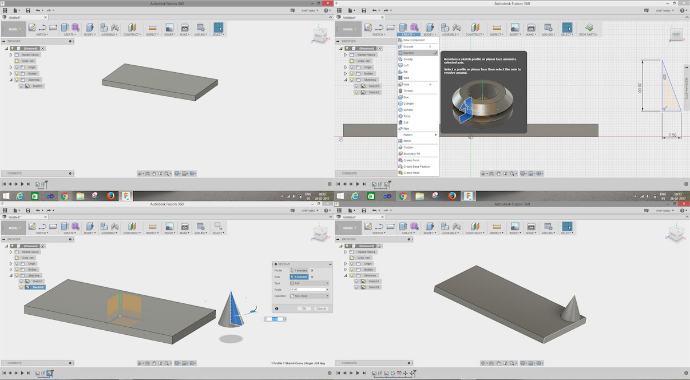Cancel the Revolve dialog
This screenshot has height=380, width=690.
pos(321,308)
